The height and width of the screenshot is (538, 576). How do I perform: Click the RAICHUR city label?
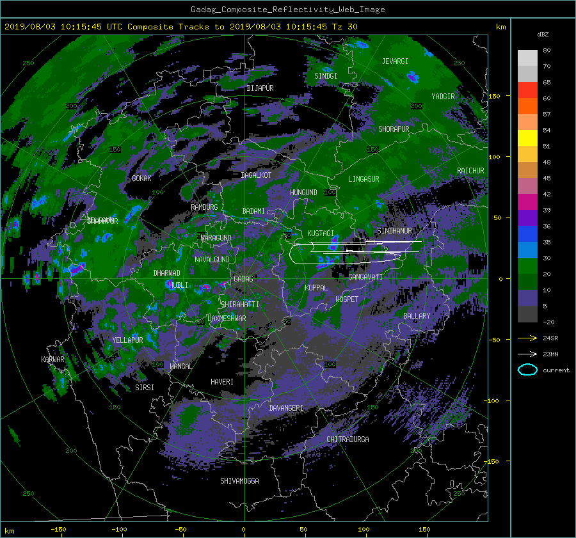pos(470,170)
